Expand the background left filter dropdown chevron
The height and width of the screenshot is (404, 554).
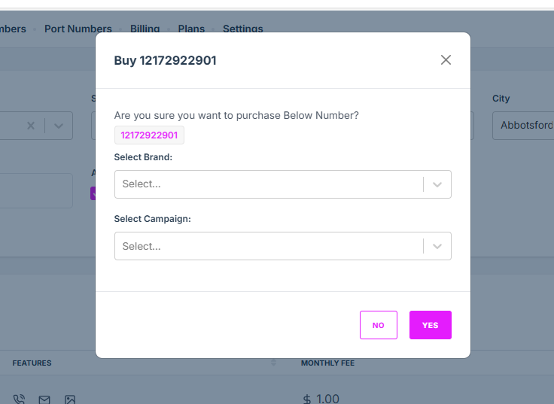59,126
